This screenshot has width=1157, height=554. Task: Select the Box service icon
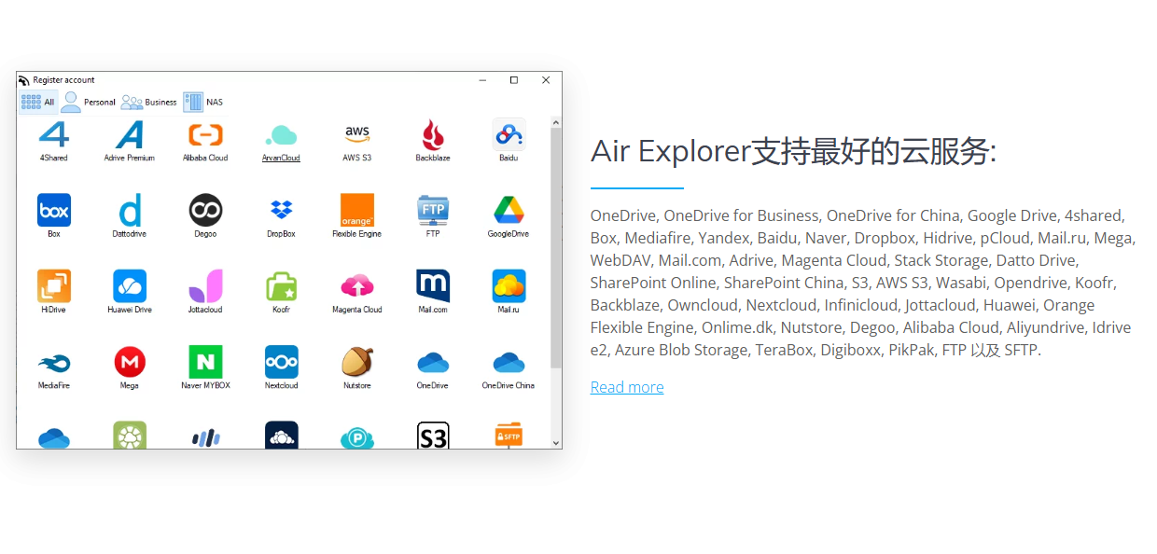[x=54, y=211]
